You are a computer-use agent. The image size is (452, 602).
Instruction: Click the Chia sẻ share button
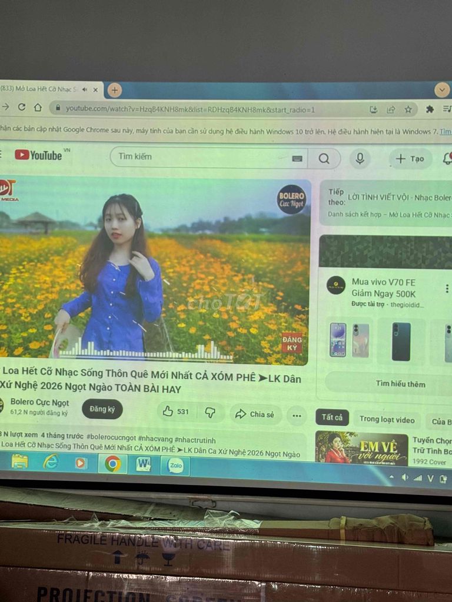coord(255,414)
